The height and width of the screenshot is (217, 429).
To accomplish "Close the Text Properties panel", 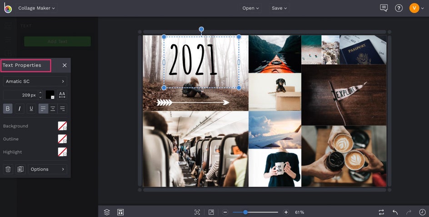I will click(65, 65).
